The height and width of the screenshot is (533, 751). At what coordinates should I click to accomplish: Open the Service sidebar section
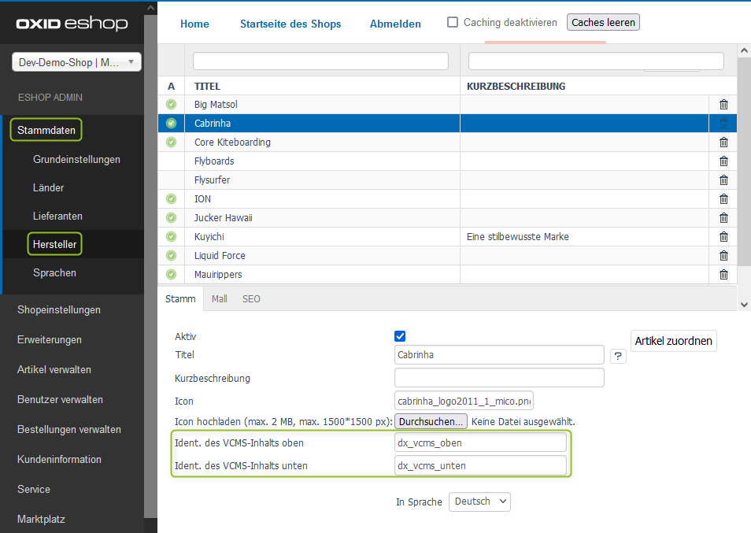coord(34,489)
